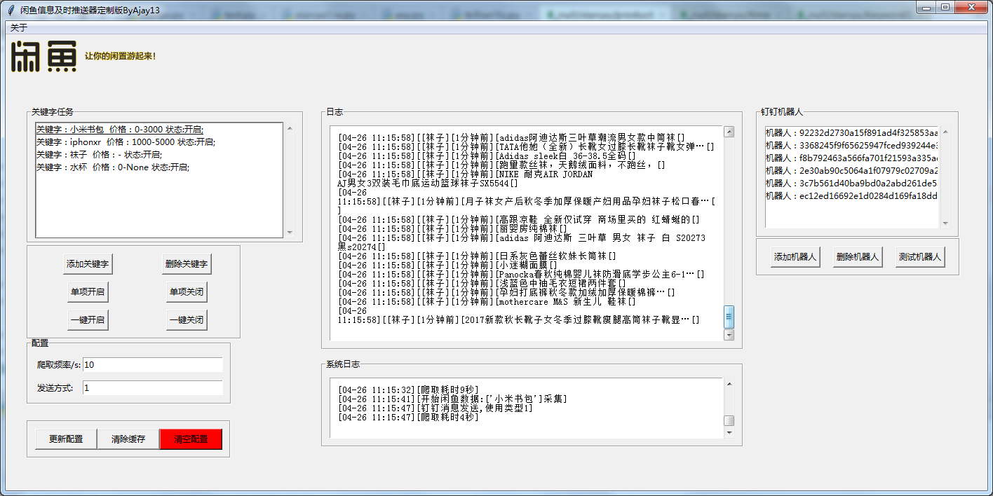Screen dimensions: 993x496
Task: Focus the 爬取频率/s input field
Action: 153,365
